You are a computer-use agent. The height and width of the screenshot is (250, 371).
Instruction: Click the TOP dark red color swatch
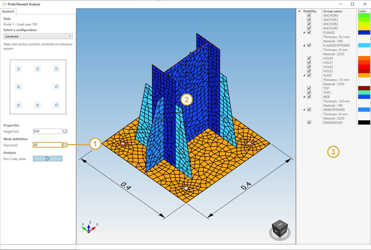(x=364, y=88)
